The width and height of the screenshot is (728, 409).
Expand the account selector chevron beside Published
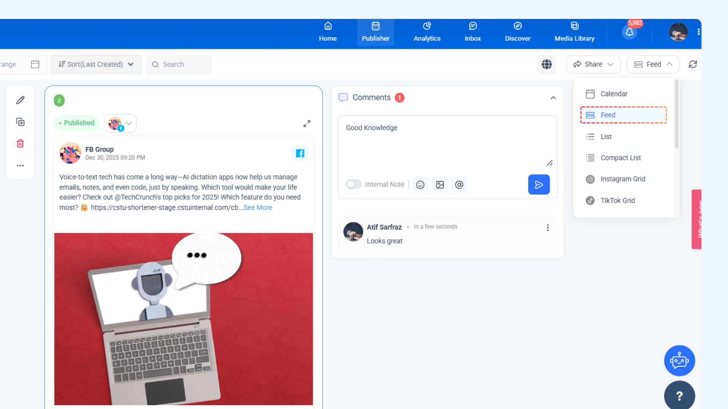click(129, 123)
